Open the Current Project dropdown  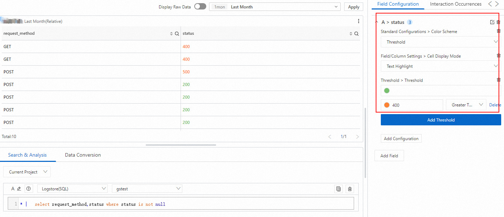pyautogui.click(x=27, y=172)
